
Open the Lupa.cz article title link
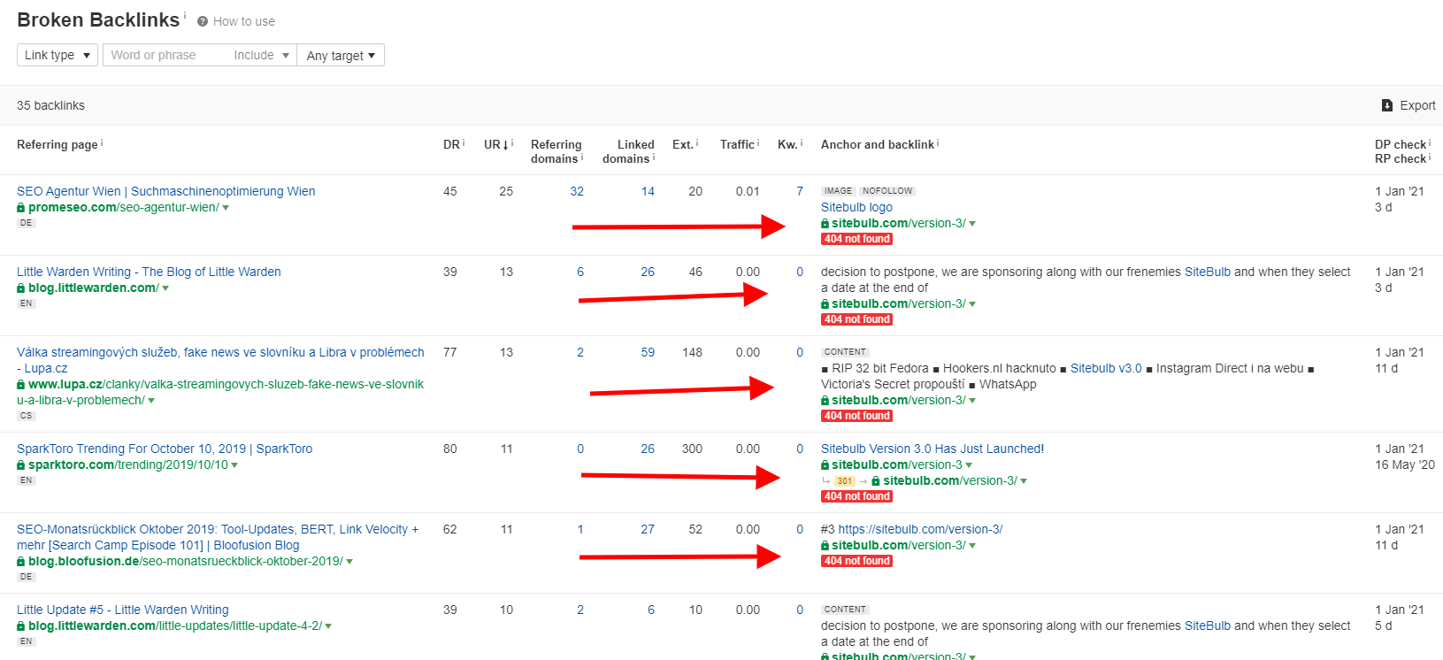[220, 360]
